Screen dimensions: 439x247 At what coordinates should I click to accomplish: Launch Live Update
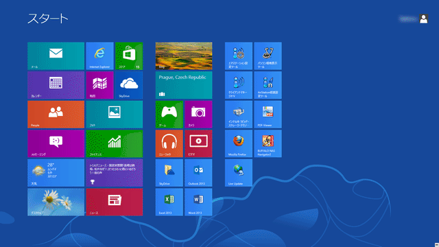click(x=239, y=173)
